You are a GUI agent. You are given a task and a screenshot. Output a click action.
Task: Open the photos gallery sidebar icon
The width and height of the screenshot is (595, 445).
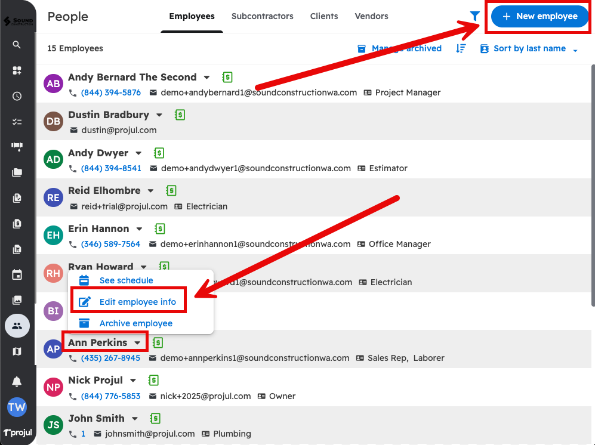(x=17, y=300)
